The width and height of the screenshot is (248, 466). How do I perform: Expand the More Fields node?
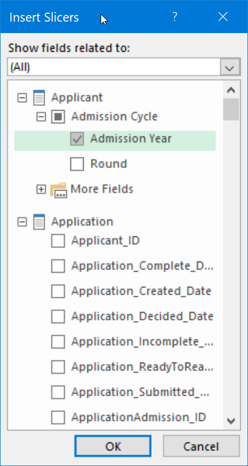pyautogui.click(x=41, y=189)
